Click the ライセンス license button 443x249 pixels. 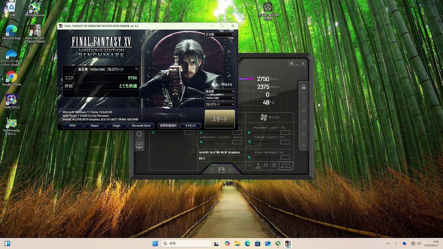[190, 126]
